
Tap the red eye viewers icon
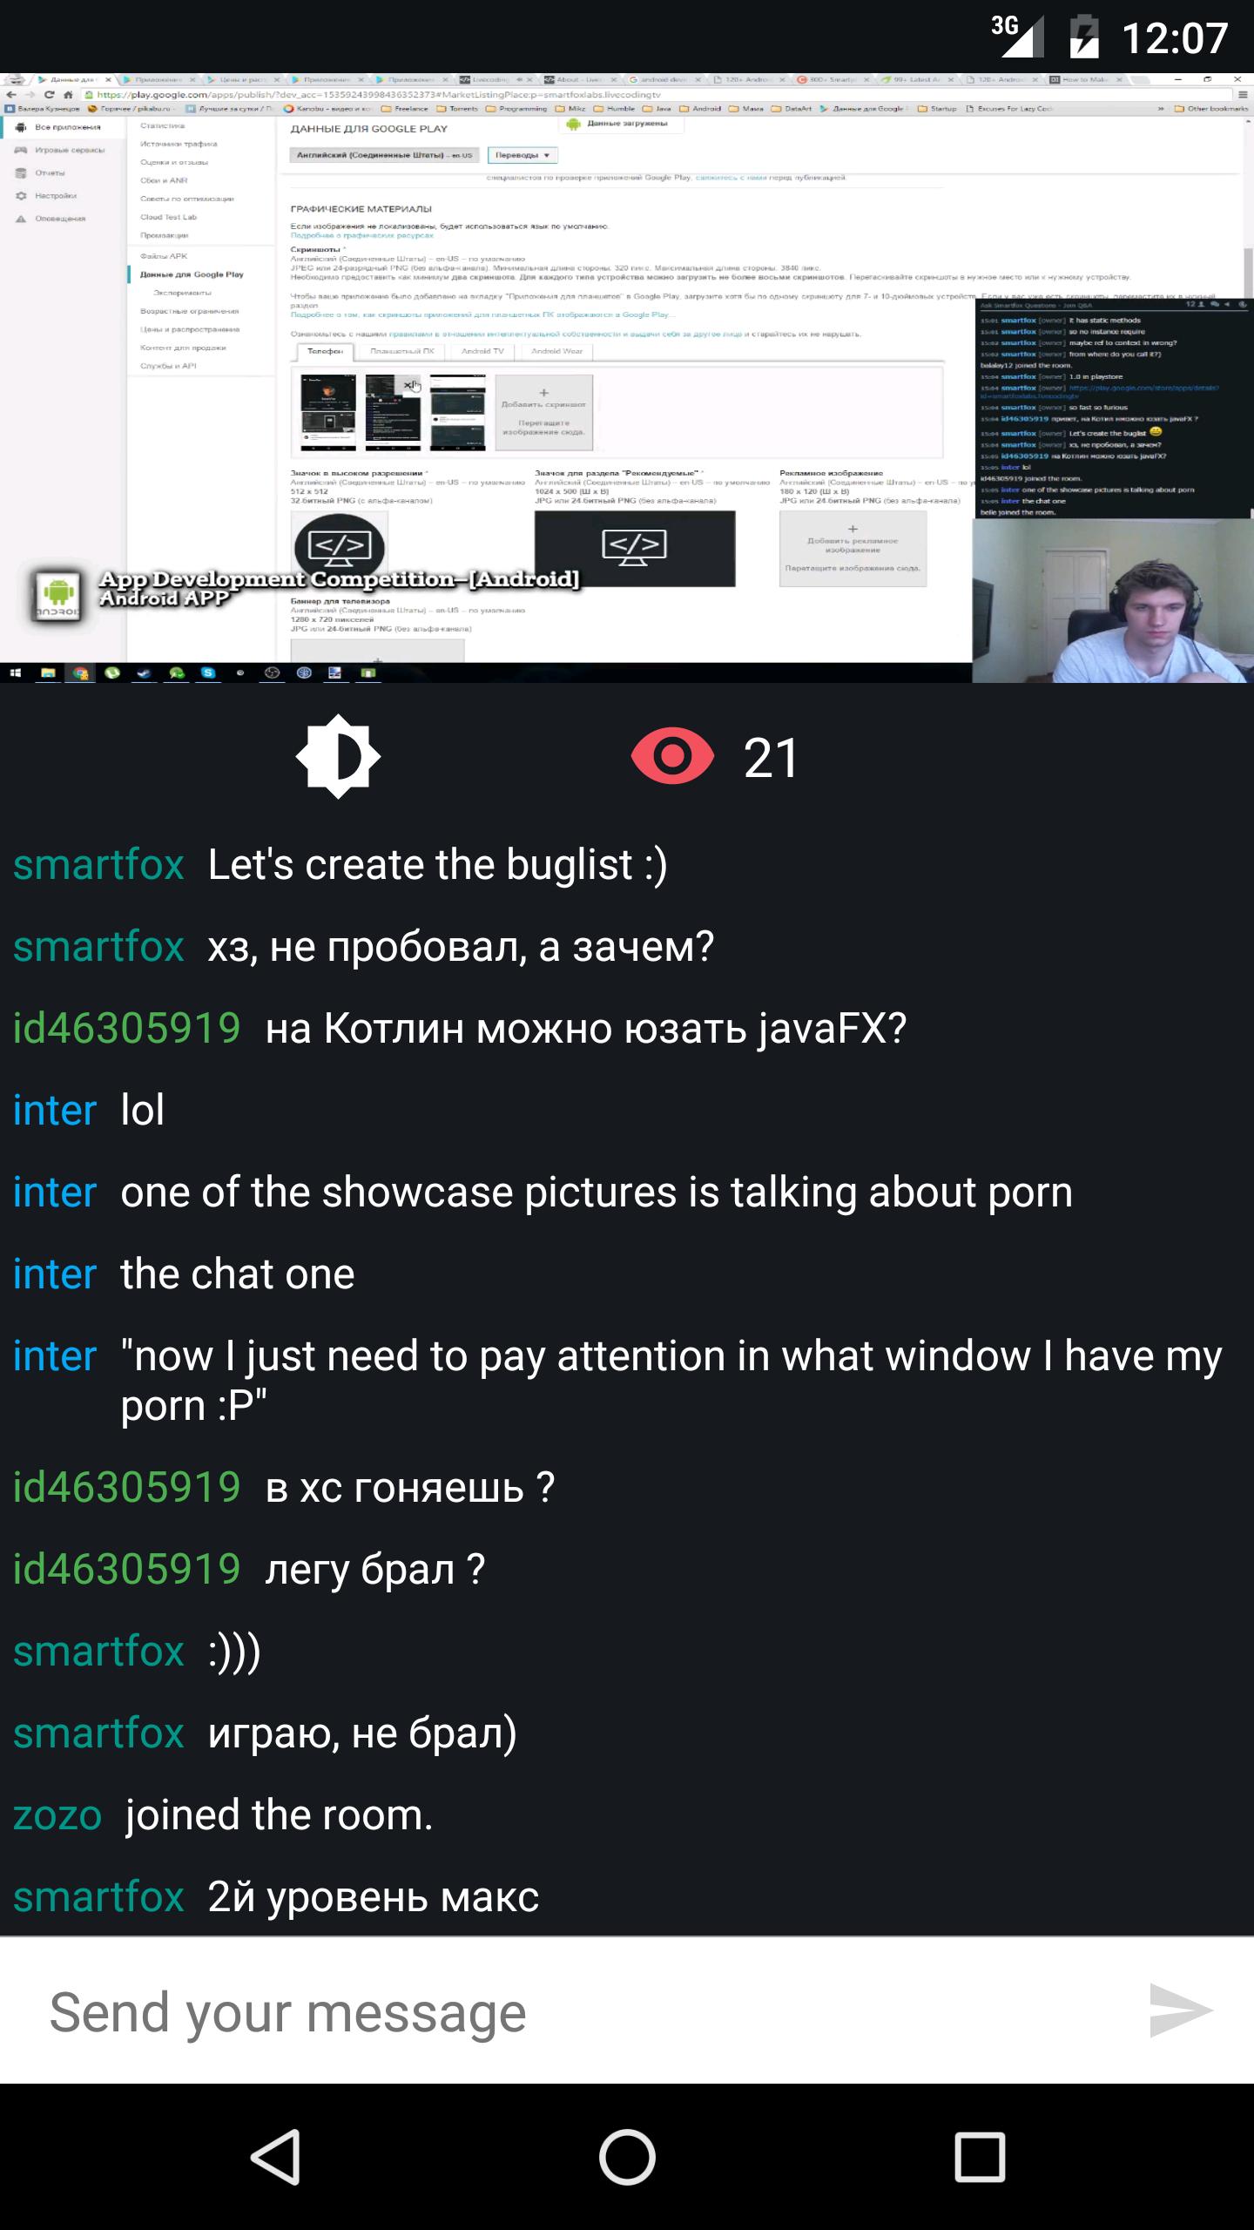(x=672, y=757)
